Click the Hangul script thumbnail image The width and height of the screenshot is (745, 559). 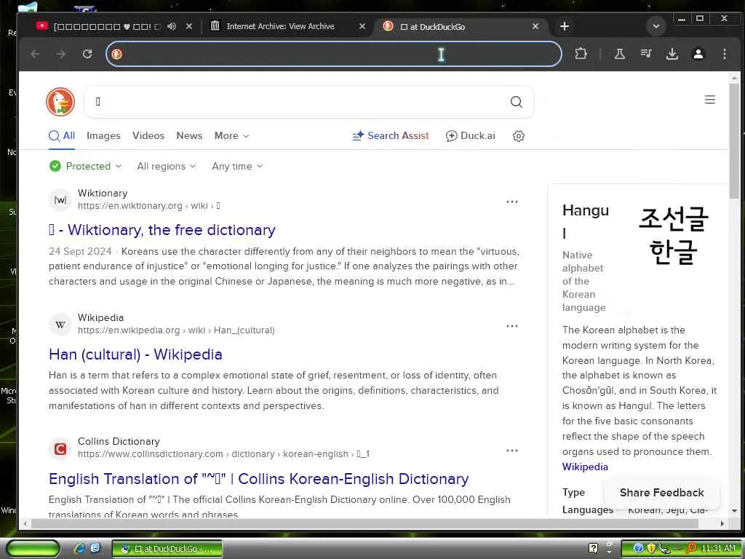pos(673,236)
